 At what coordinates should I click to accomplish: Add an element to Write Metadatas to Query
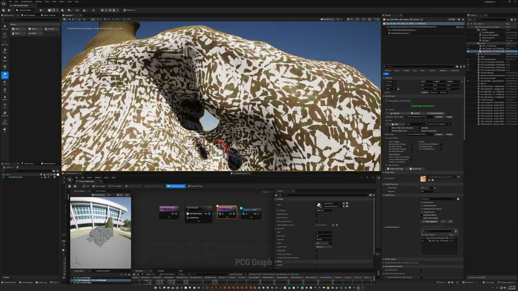(x=333, y=225)
